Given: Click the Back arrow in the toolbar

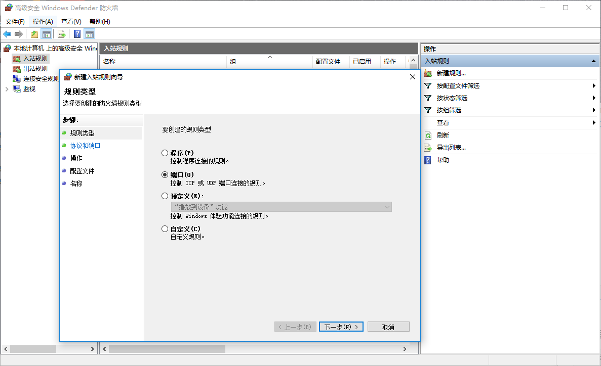Looking at the screenshot, I should pos(7,34).
